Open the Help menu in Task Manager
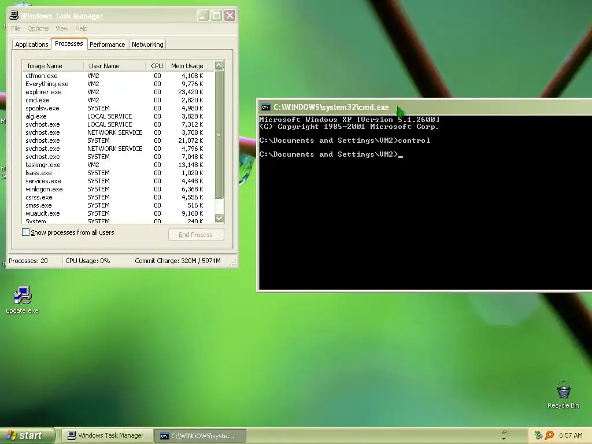This screenshot has width=592, height=444. coord(81,28)
